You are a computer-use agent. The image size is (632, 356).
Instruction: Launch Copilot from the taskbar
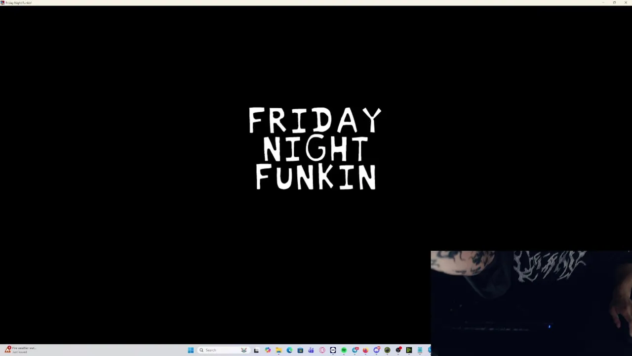tap(268, 350)
